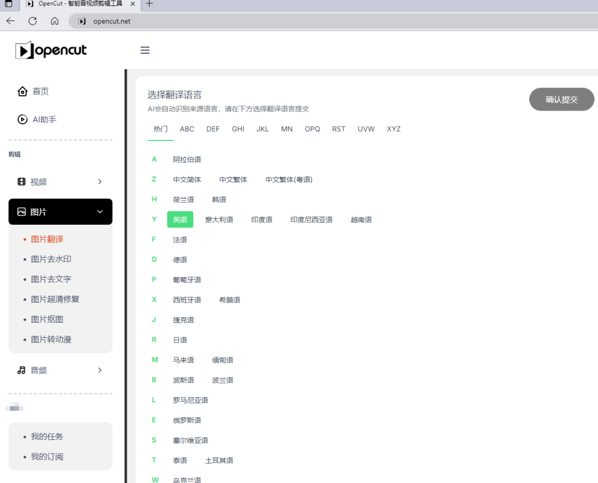Select 印度语 as the language
Screen dimensions: 598x483
pos(261,220)
